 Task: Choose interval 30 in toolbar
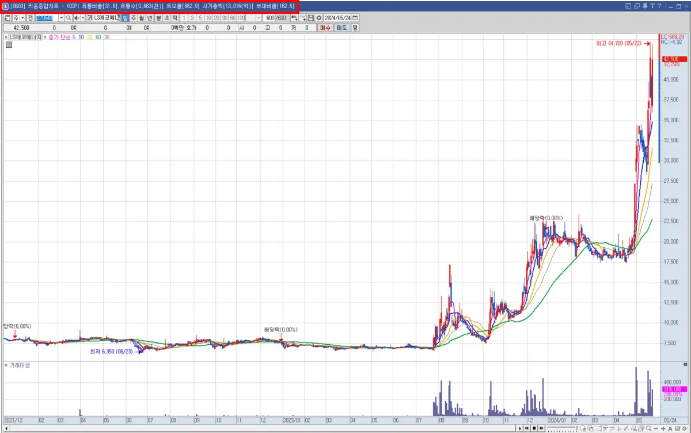pos(224,18)
